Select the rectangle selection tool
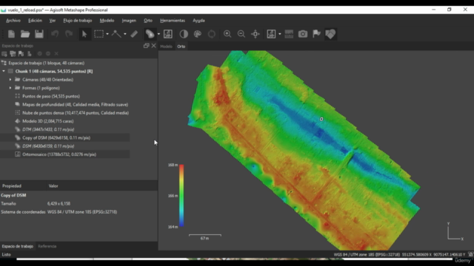The height and width of the screenshot is (266, 474). (99, 34)
